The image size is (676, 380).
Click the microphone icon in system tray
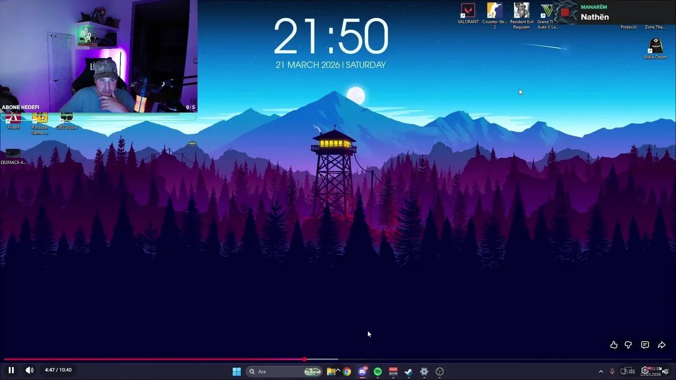point(612,372)
